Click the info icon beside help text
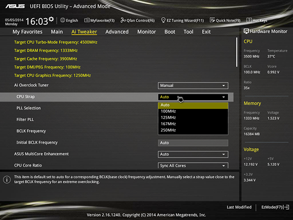 coord(7,179)
